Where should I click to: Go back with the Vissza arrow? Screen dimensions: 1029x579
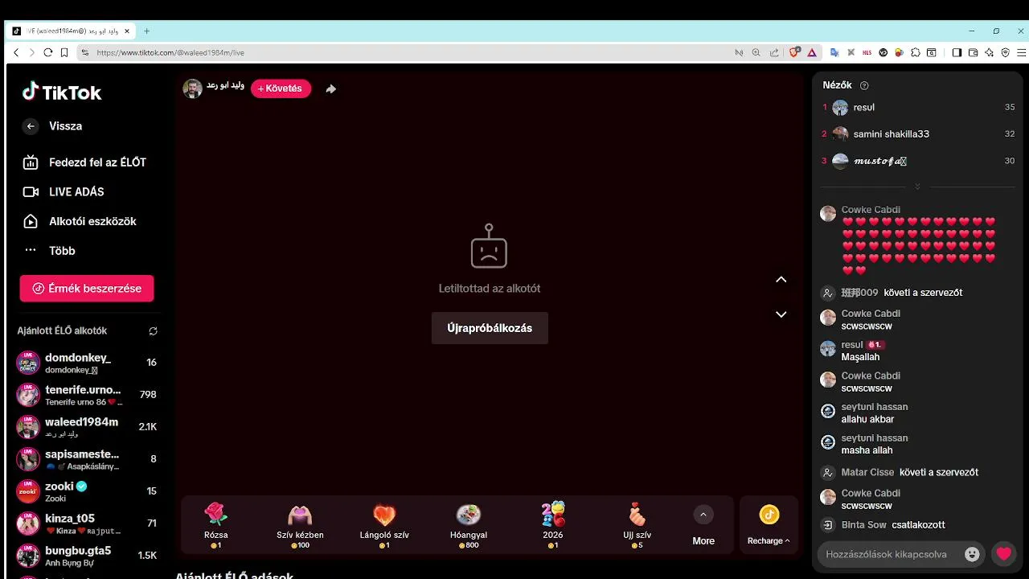coord(31,126)
